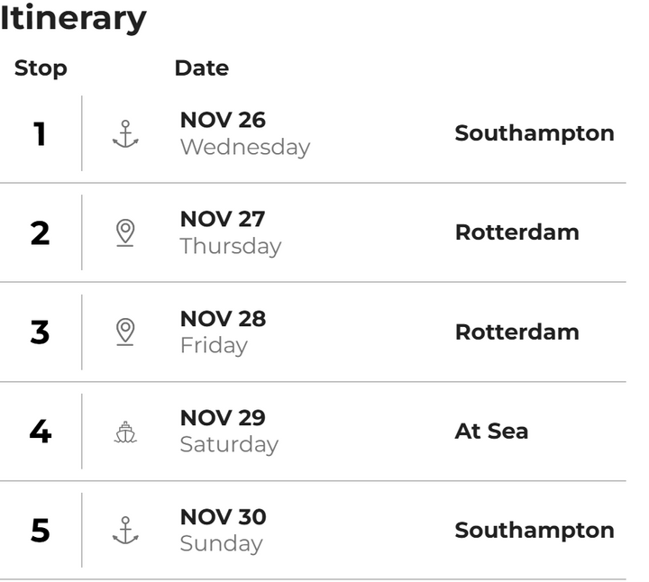Click stop number 5
This screenshot has width=649, height=582.
pyautogui.click(x=41, y=531)
